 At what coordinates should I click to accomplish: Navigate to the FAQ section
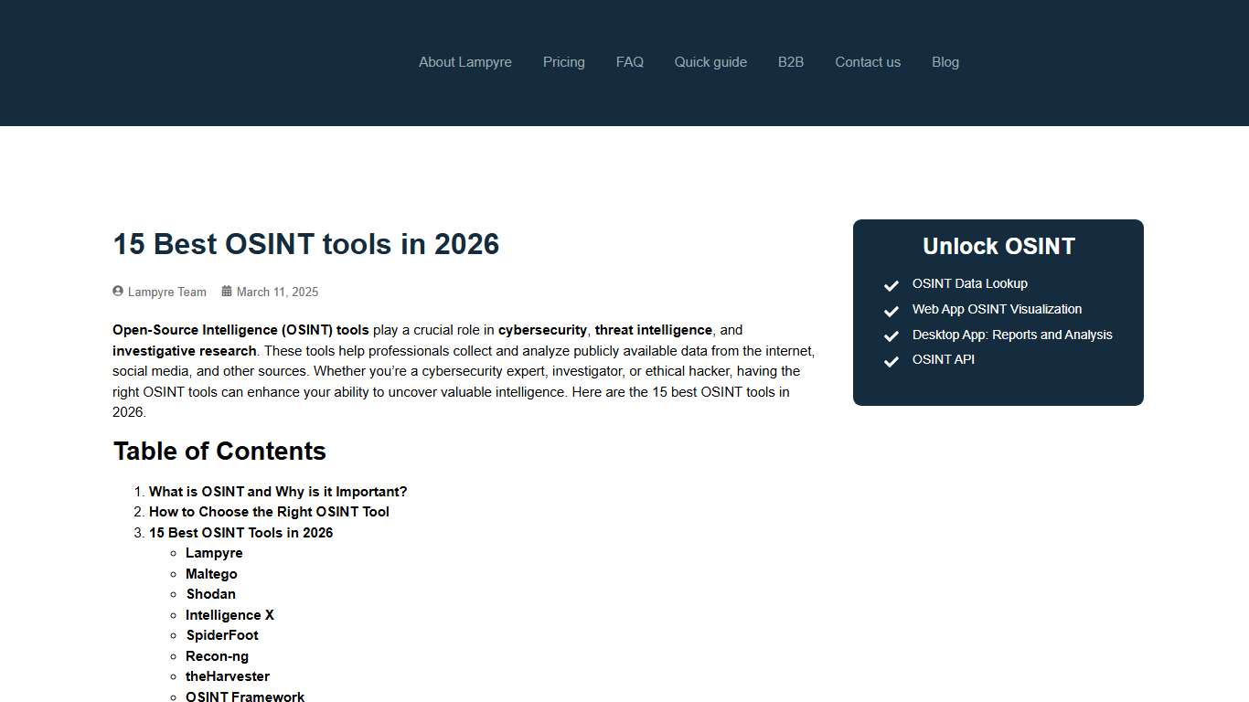point(629,62)
